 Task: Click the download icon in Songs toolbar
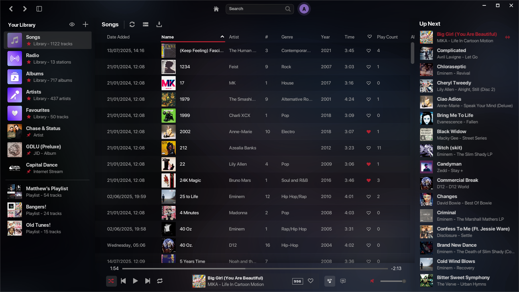tap(159, 24)
